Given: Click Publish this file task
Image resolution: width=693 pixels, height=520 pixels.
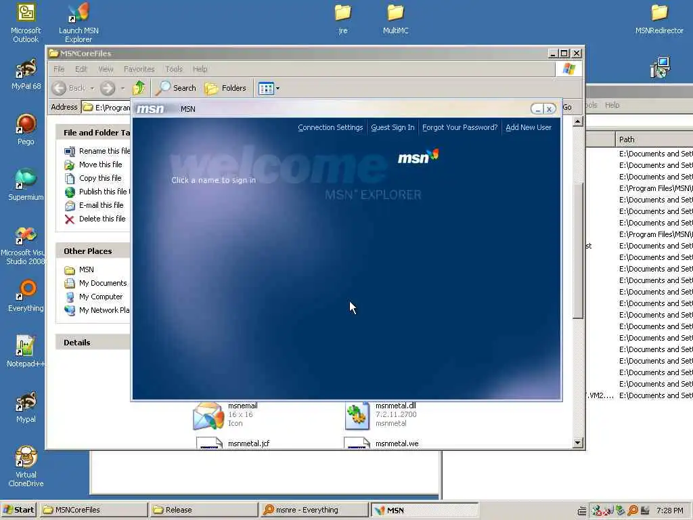Looking at the screenshot, I should pos(97,192).
